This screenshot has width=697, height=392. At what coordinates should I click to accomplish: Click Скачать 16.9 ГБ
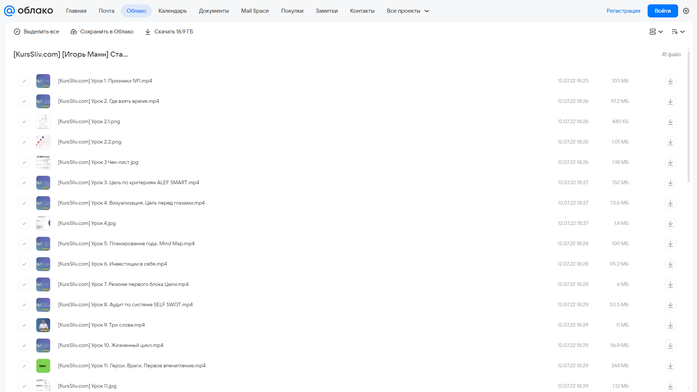(169, 32)
